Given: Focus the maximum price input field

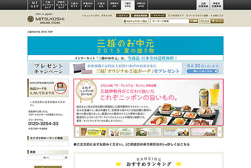Looking at the screenshot, I should click(x=56, y=158).
